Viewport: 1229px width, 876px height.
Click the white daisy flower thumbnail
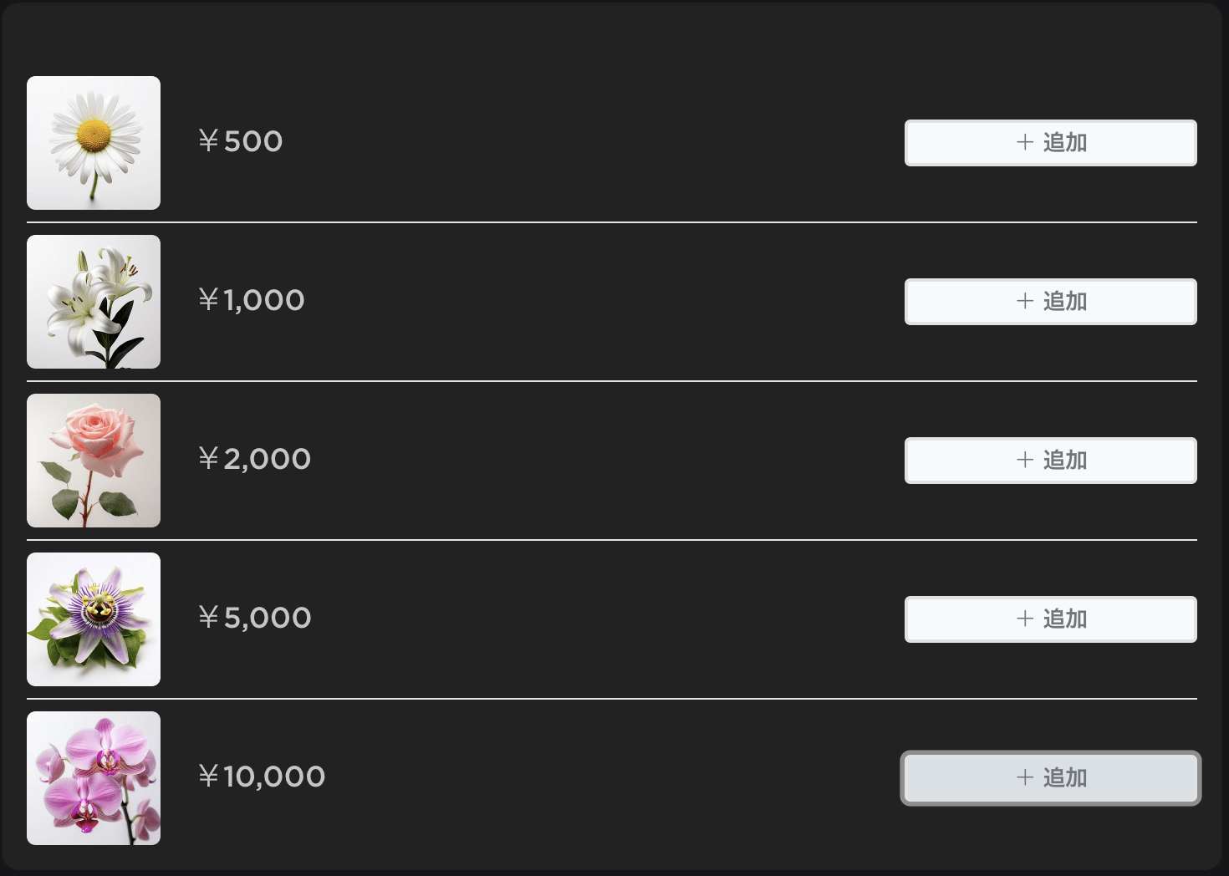pos(94,143)
